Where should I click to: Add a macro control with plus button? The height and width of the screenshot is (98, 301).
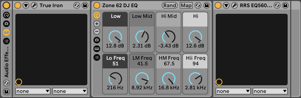click(97, 24)
